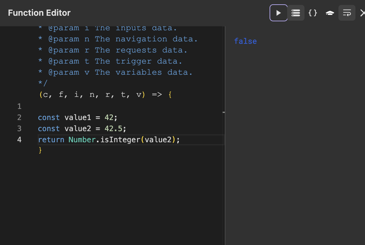365x245 pixels.
Task: Click the 'false' output result
Action: [x=245, y=41]
